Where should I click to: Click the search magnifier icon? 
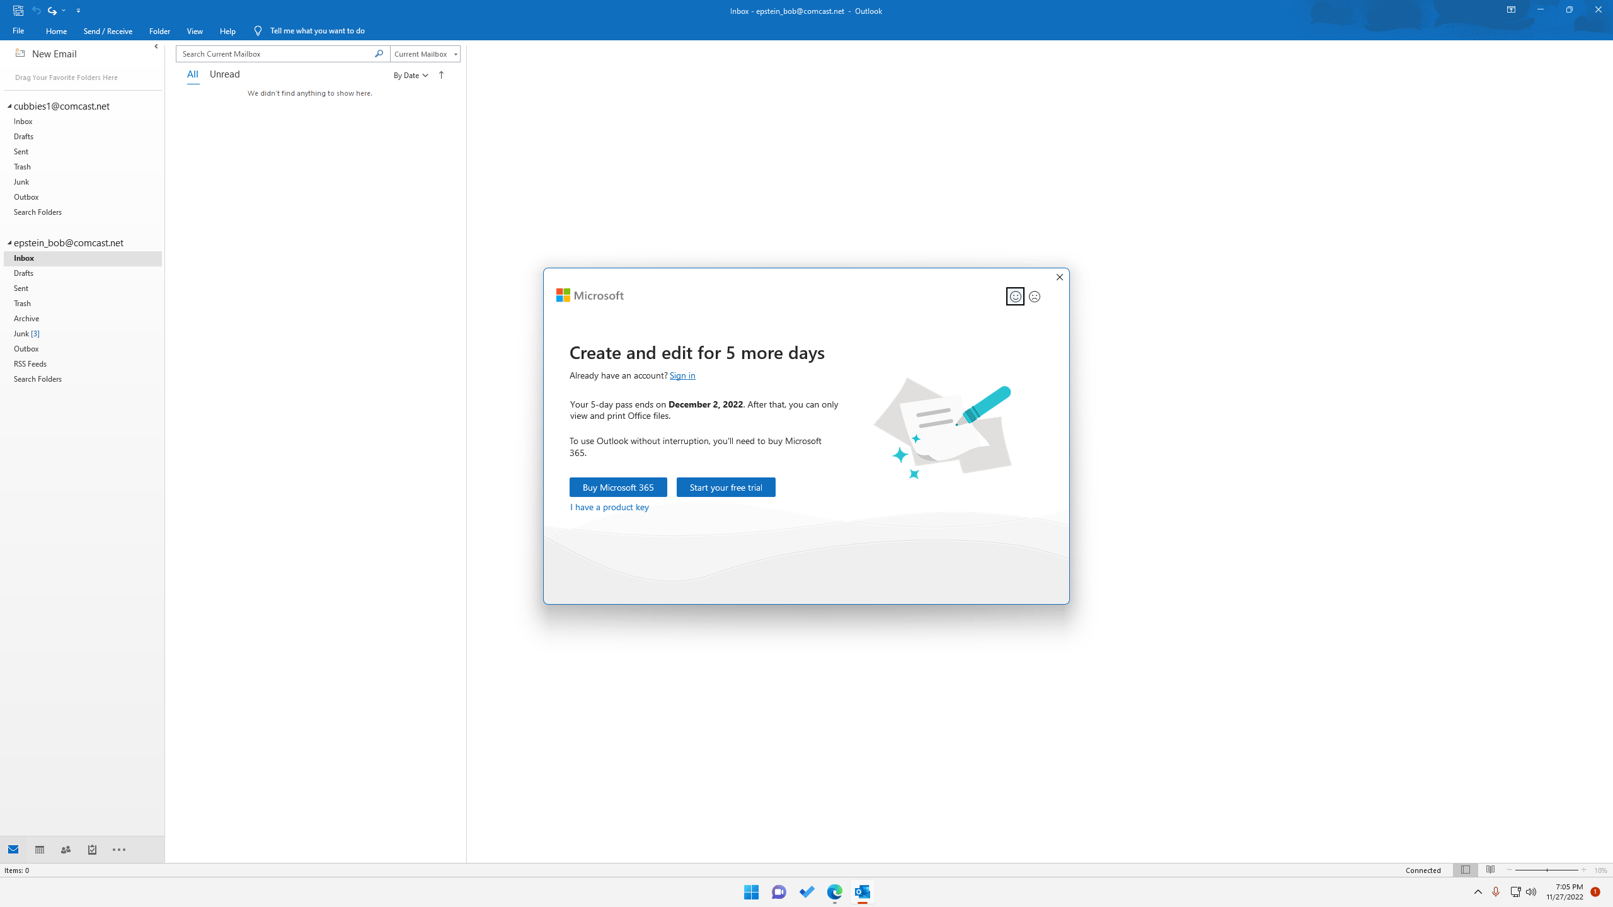tap(379, 54)
